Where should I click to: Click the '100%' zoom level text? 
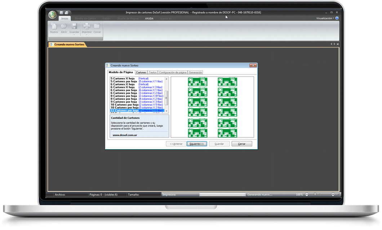coord(299,194)
